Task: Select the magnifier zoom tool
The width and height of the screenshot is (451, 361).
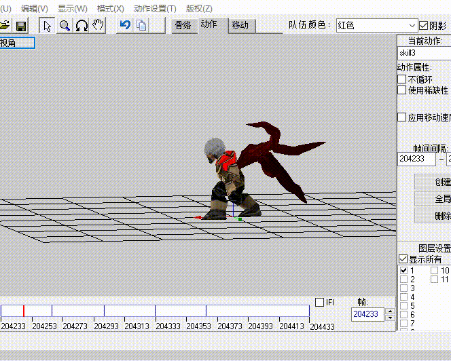Action: point(65,26)
